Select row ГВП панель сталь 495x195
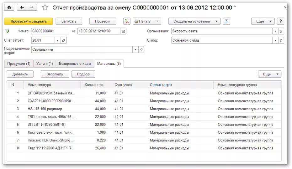This screenshot has width=292, height=169. click(x=144, y=117)
